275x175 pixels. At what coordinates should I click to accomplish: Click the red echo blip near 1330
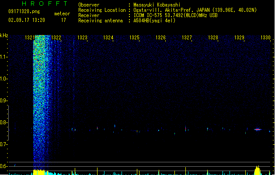pyautogui.click(x=258, y=129)
